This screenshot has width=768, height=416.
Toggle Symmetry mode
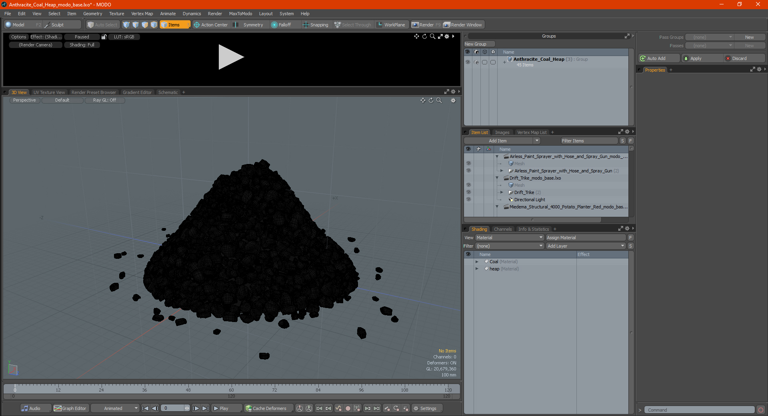tap(249, 25)
